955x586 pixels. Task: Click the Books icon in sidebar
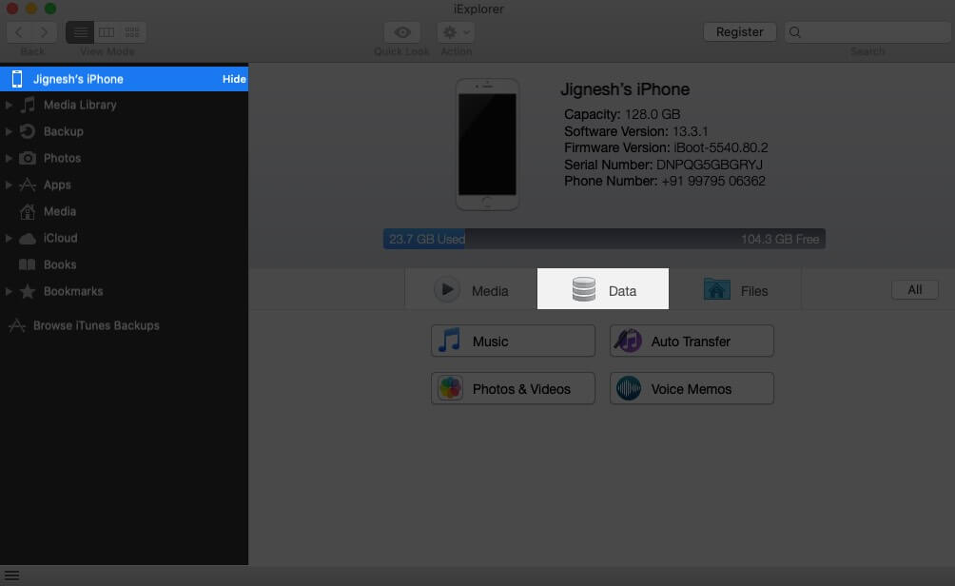click(x=28, y=264)
